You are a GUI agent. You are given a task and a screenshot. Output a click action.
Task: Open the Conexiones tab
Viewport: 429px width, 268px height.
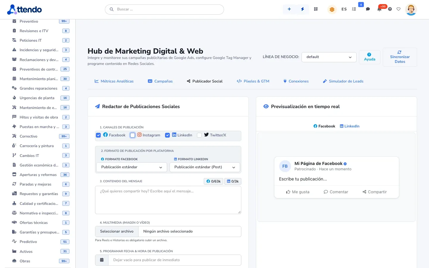pyautogui.click(x=296, y=81)
